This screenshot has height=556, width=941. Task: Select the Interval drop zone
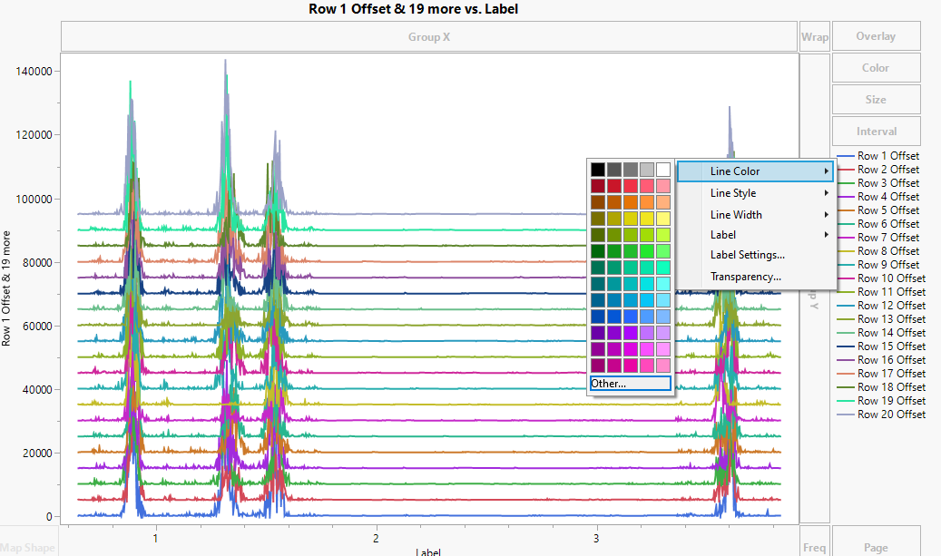(x=876, y=132)
